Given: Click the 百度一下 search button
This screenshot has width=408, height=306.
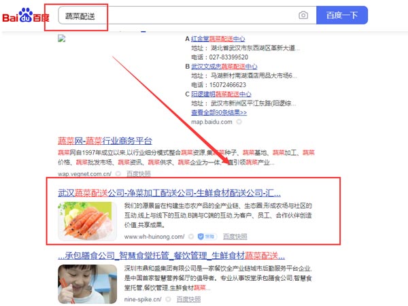Looking at the screenshot, I should [x=342, y=15].
